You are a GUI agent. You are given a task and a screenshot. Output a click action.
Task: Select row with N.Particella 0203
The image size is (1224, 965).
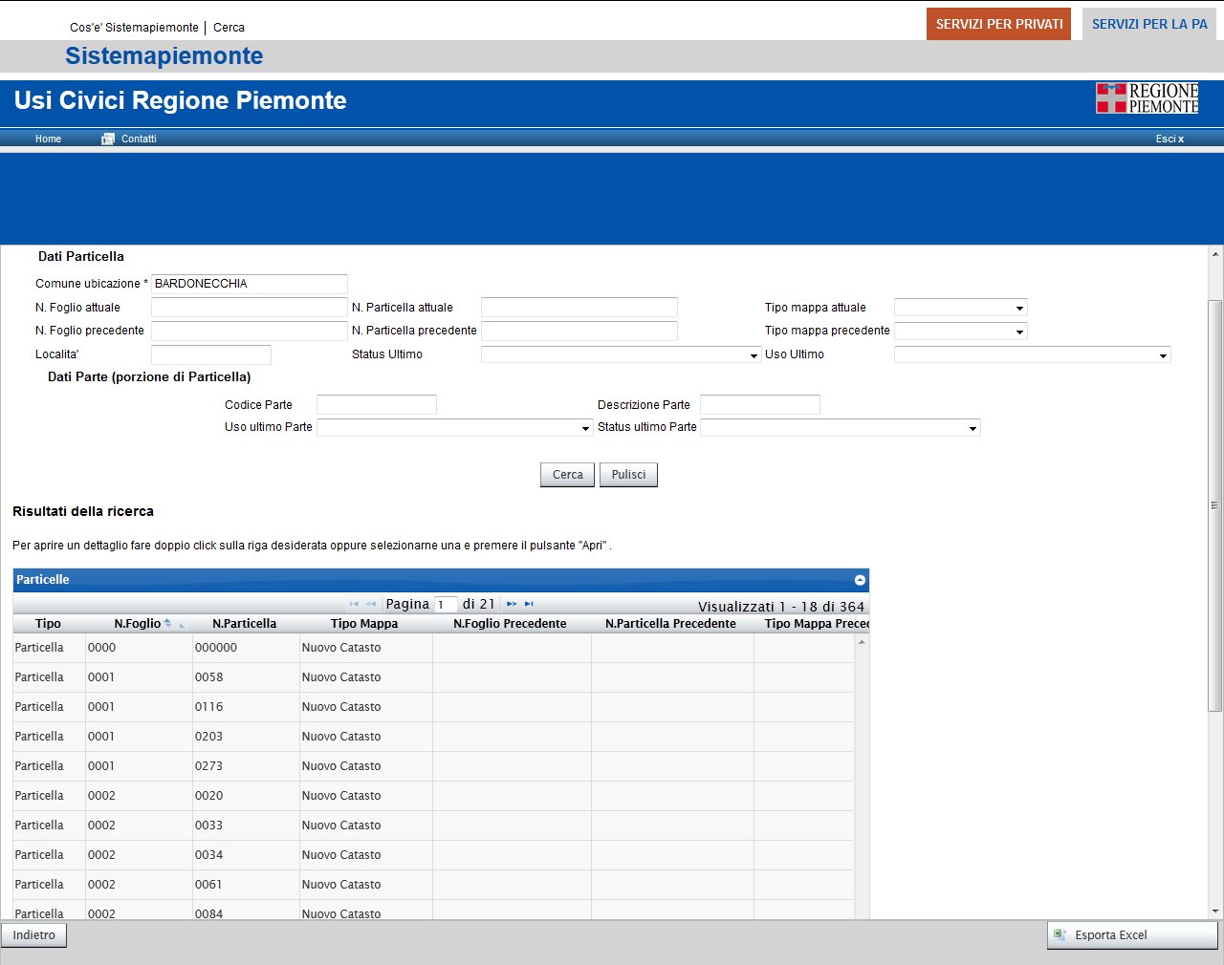click(433, 737)
